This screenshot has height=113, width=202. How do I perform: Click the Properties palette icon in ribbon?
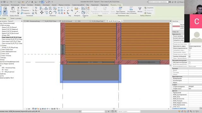coord(5,13)
